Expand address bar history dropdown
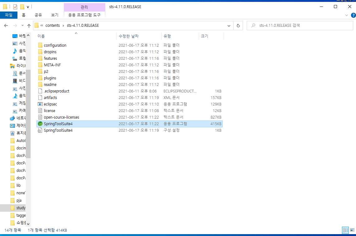 pyautogui.click(x=229, y=26)
